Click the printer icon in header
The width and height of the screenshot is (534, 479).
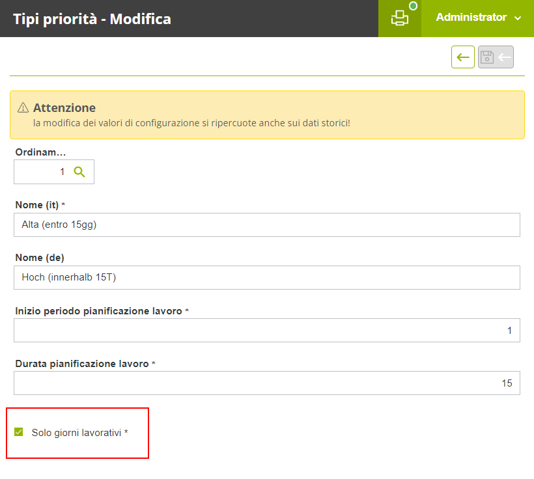[x=399, y=18]
